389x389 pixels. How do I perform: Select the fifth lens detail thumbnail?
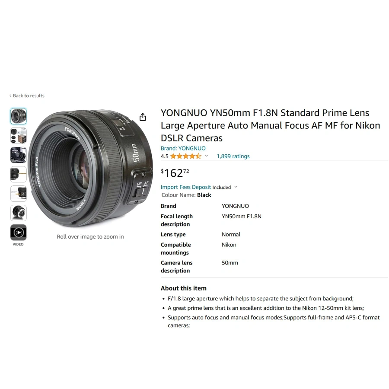click(18, 194)
